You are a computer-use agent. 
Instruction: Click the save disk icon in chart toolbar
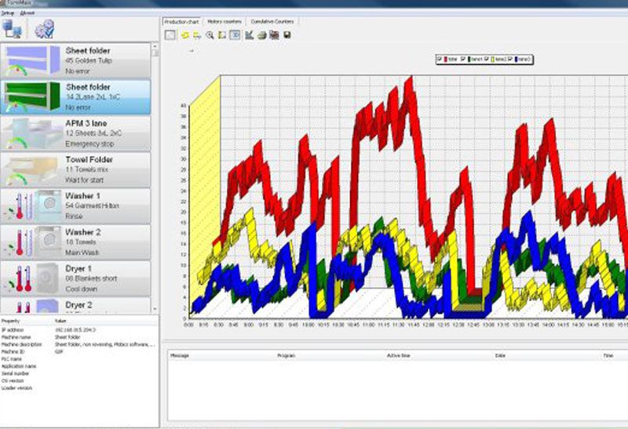288,35
